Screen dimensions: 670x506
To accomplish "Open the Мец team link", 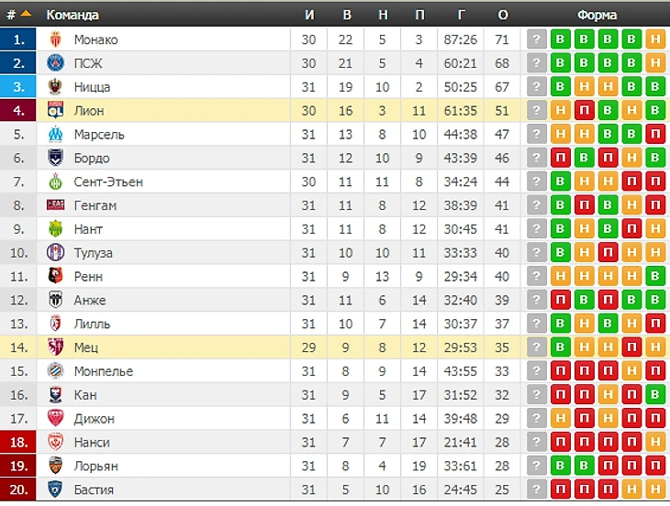I will [x=86, y=347].
